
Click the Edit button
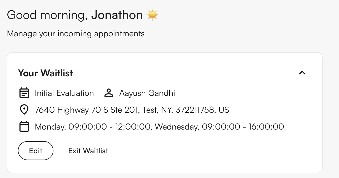click(x=36, y=151)
